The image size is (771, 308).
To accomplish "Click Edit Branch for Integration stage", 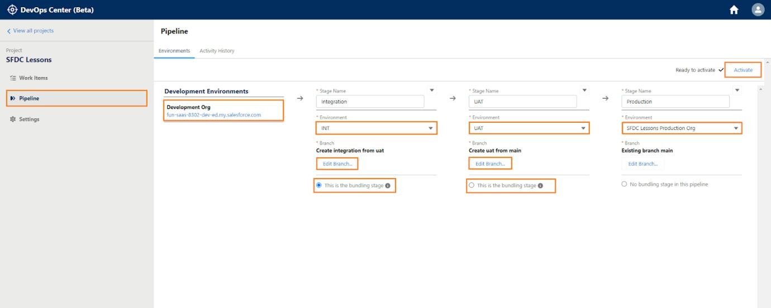I will pos(337,164).
